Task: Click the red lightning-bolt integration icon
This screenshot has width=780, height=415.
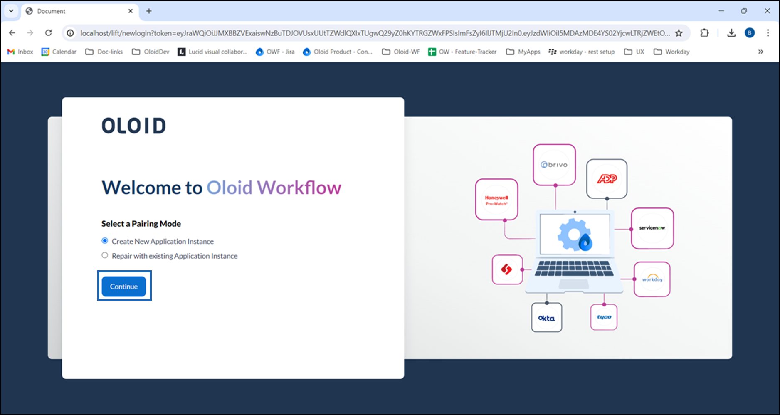Action: [507, 269]
